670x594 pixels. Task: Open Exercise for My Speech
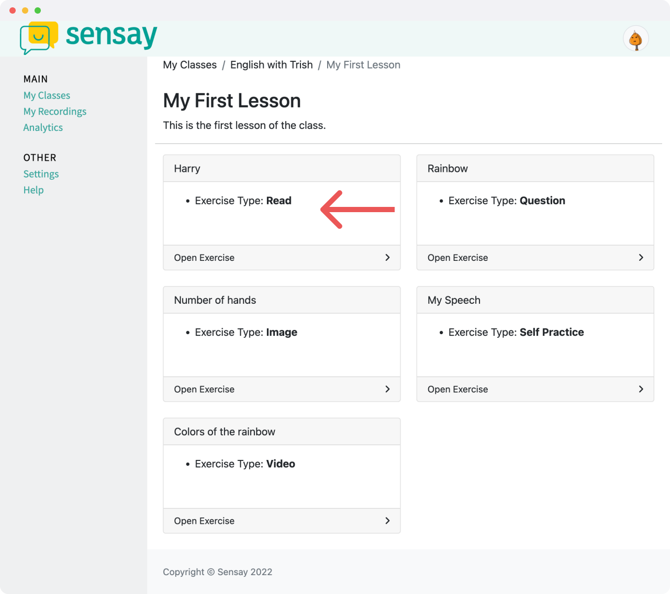coord(535,389)
